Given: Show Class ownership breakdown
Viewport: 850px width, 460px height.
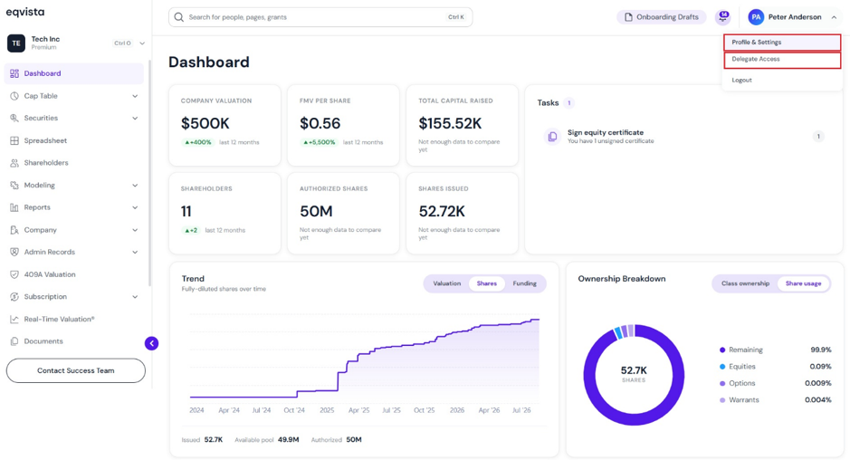Looking at the screenshot, I should pos(745,283).
